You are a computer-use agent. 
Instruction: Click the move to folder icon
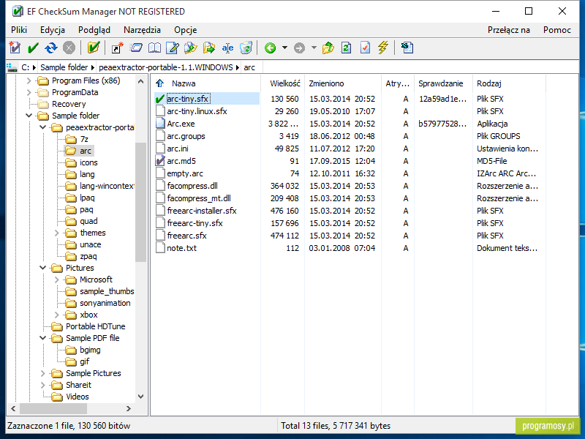[209, 48]
